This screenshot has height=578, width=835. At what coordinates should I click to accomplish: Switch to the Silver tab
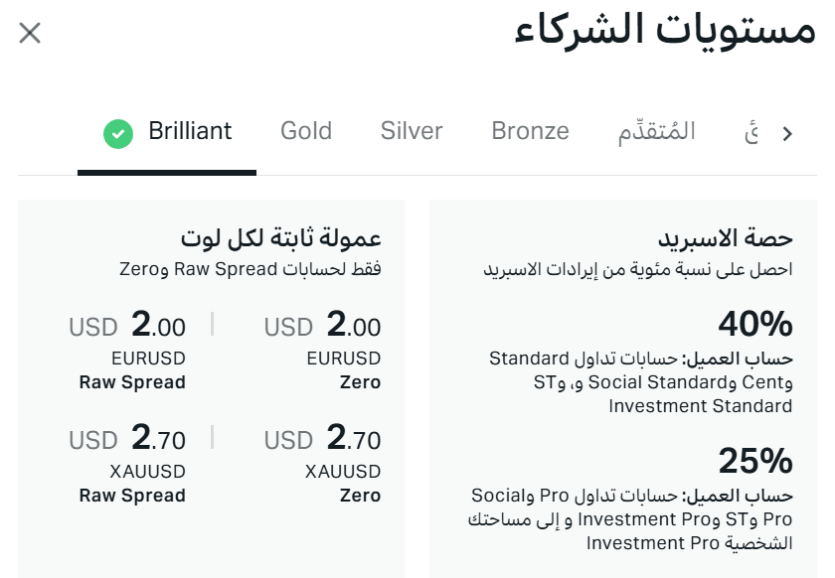click(x=411, y=130)
